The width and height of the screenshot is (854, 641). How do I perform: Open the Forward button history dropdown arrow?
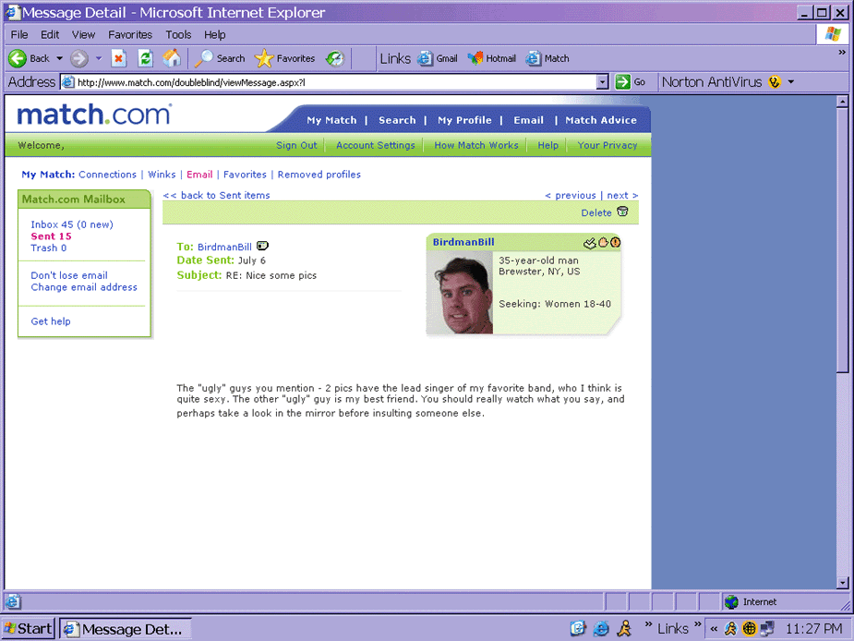pyautogui.click(x=99, y=58)
